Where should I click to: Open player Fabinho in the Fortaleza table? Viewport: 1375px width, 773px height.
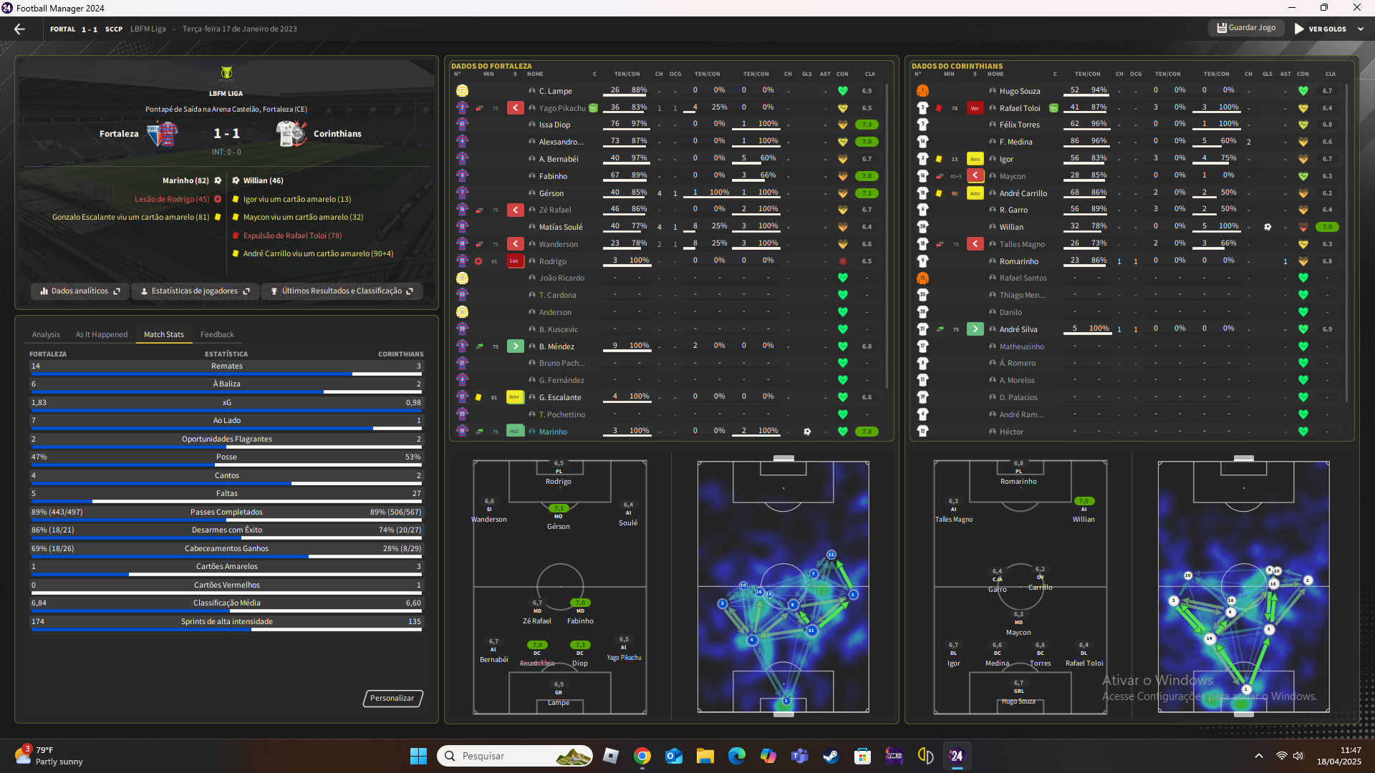(553, 176)
